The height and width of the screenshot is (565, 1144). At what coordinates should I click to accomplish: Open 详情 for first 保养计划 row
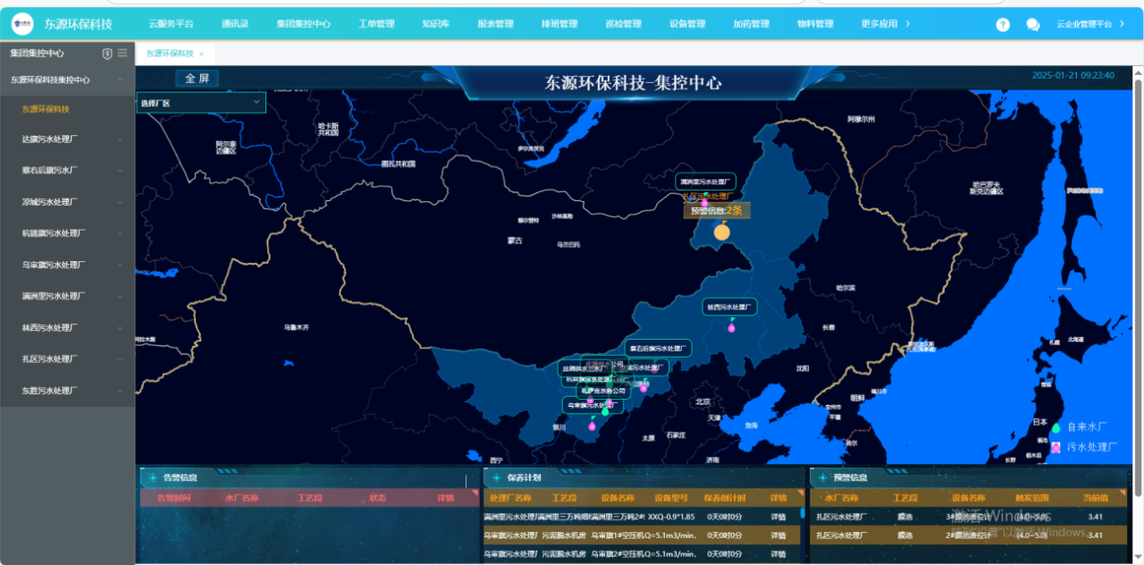(778, 516)
